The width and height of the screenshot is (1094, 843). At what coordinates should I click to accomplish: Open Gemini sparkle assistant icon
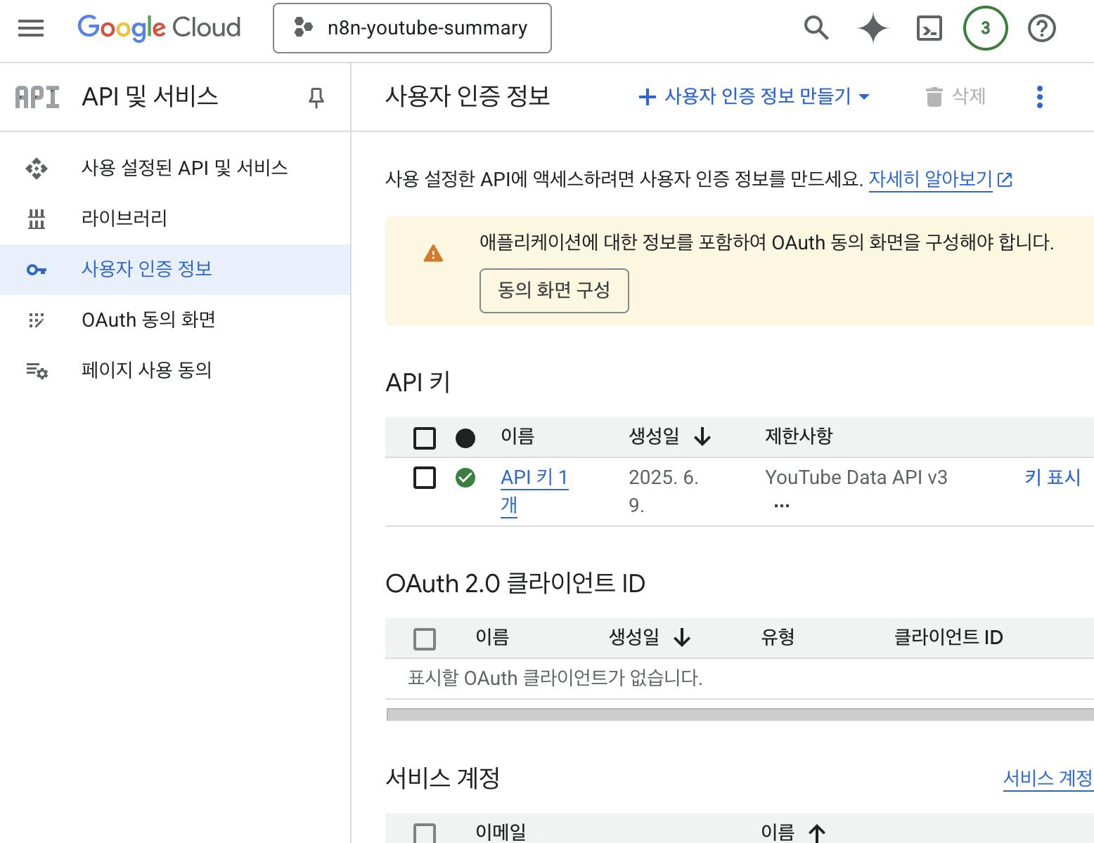coord(873,28)
